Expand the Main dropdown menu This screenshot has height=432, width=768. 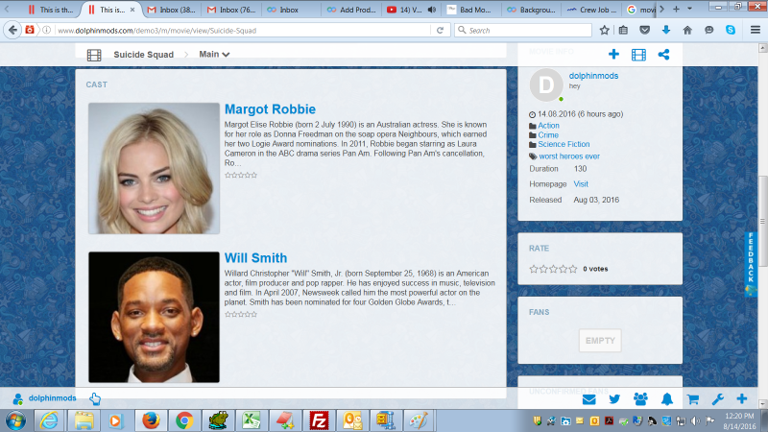click(x=214, y=55)
